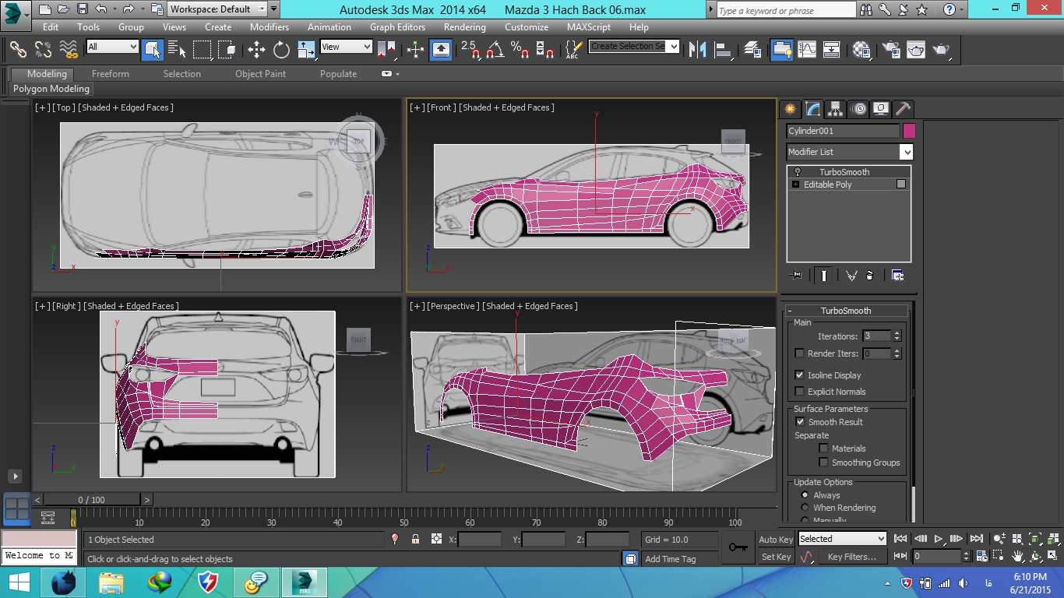Select the Select and Link tool

pos(18,50)
